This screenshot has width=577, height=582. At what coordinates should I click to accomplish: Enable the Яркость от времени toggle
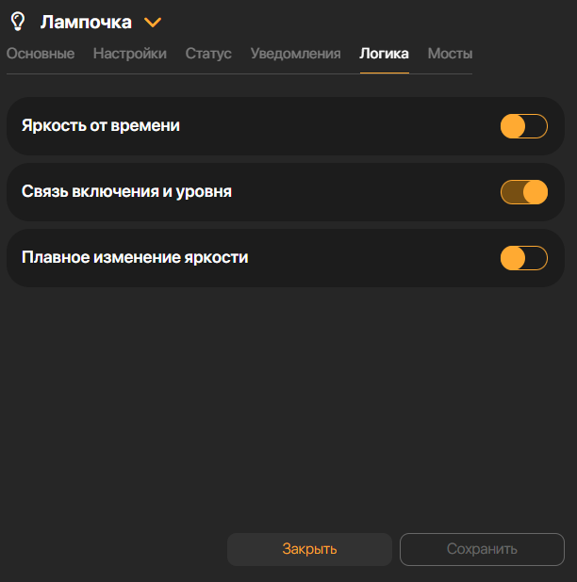tap(523, 126)
